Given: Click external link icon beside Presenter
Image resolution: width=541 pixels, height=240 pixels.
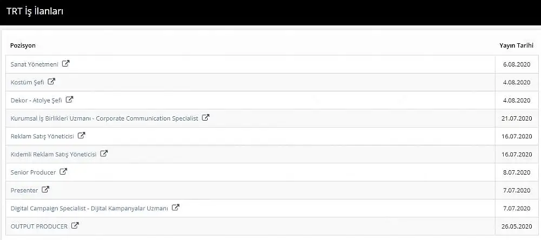Looking at the screenshot, I should pos(45,190).
